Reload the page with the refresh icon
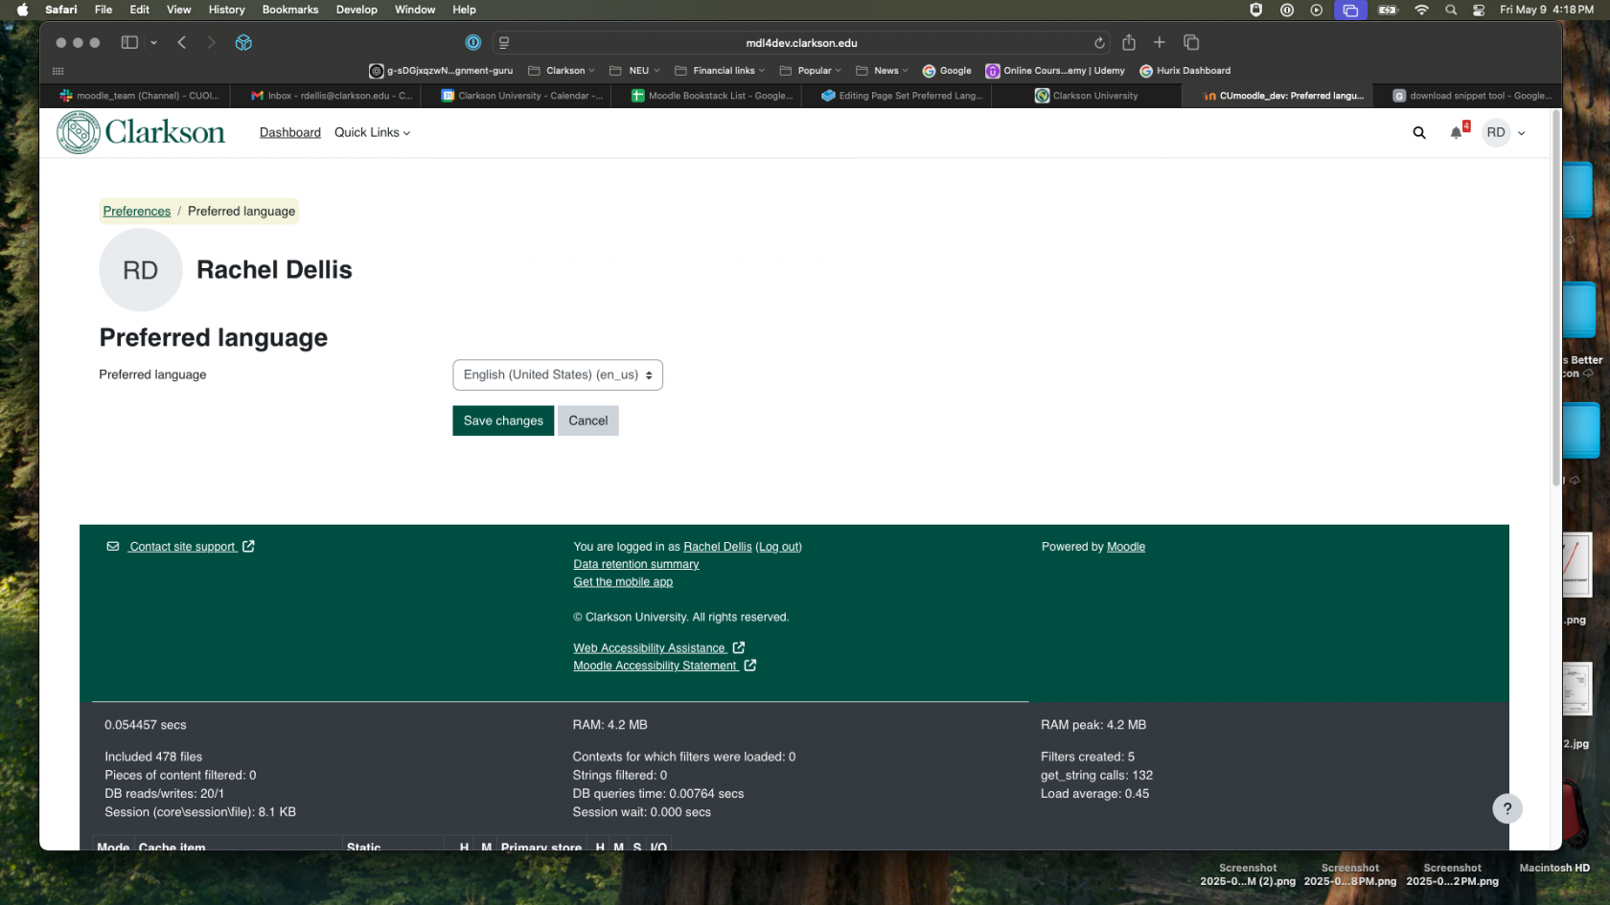This screenshot has height=905, width=1610. point(1099,42)
